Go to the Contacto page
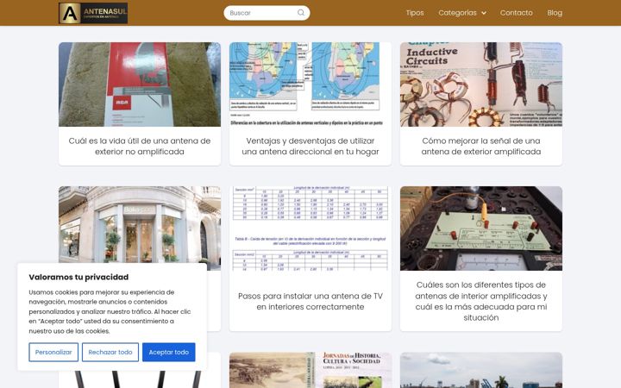The width and height of the screenshot is (621, 388). pos(516,13)
